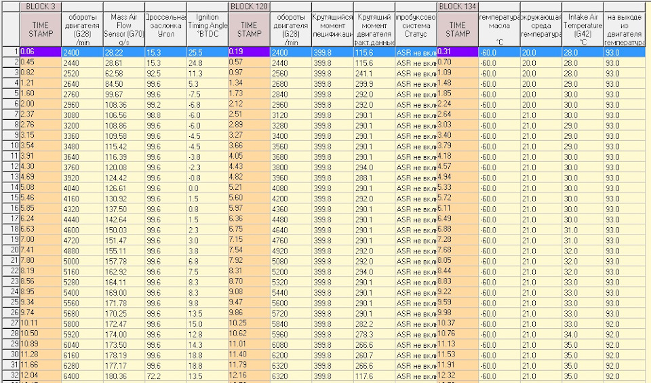651x383 pixels.
Task: Click row number 32 header
Action: [9, 376]
